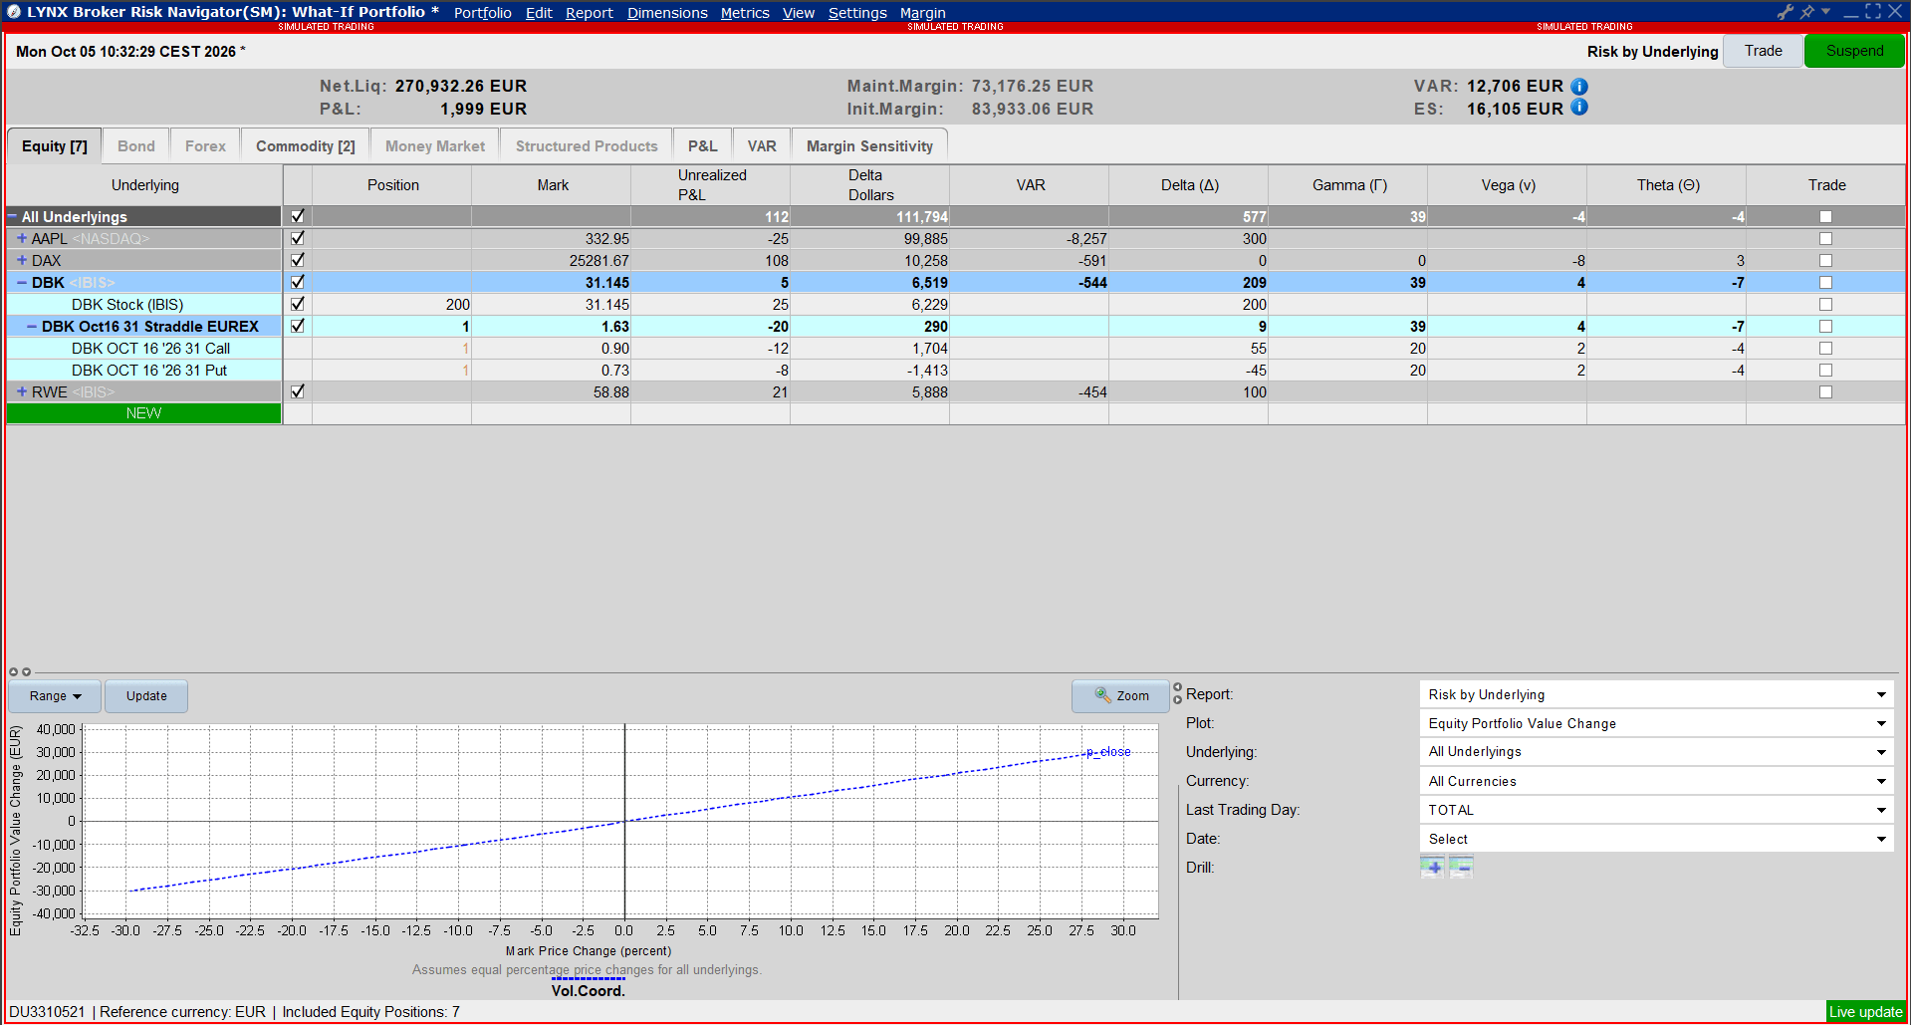Click the Trade button
Image resolution: width=1911 pixels, height=1025 pixels.
pyautogui.click(x=1763, y=51)
